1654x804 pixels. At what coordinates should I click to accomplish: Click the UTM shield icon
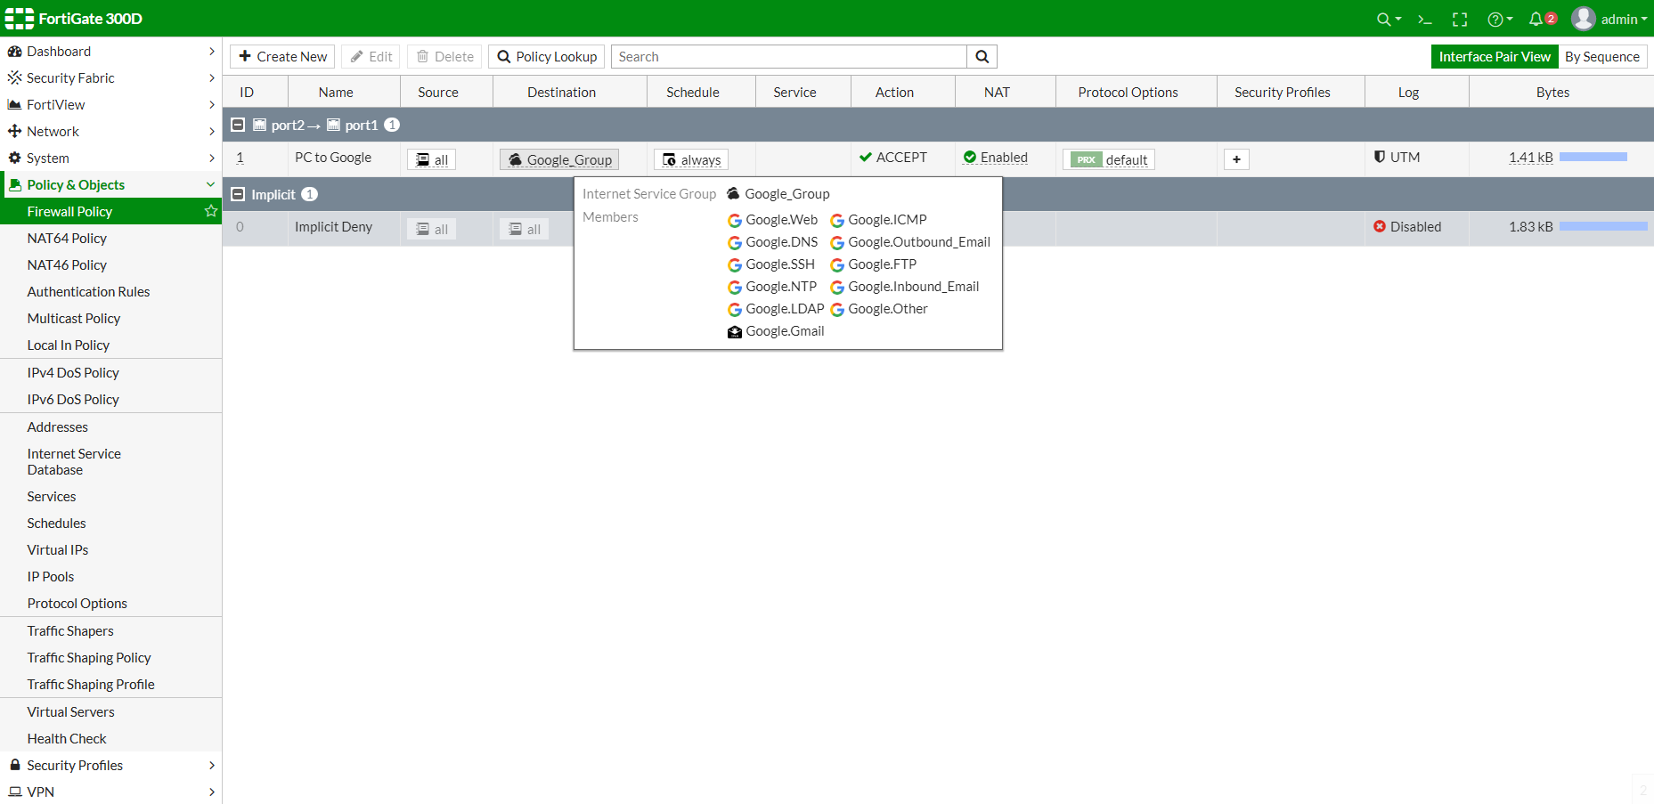coord(1380,157)
